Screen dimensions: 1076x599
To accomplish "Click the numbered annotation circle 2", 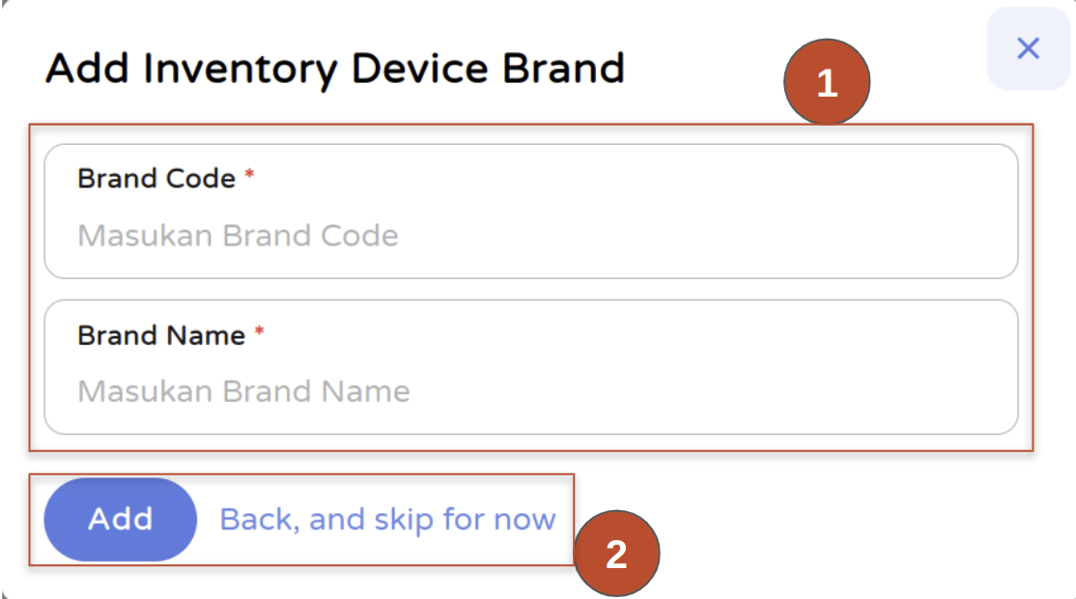I will click(616, 553).
